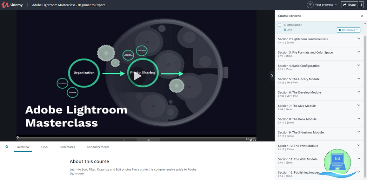This screenshot has height=180, width=367.
Task: Expand Section 6: The Develop Module
Action: [x=359, y=92]
